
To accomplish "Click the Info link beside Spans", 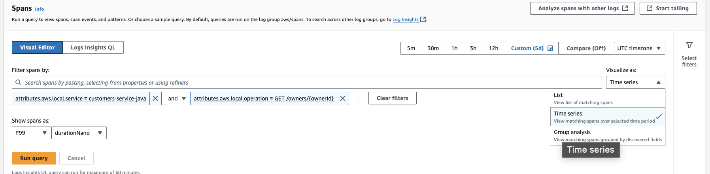I will (x=40, y=9).
